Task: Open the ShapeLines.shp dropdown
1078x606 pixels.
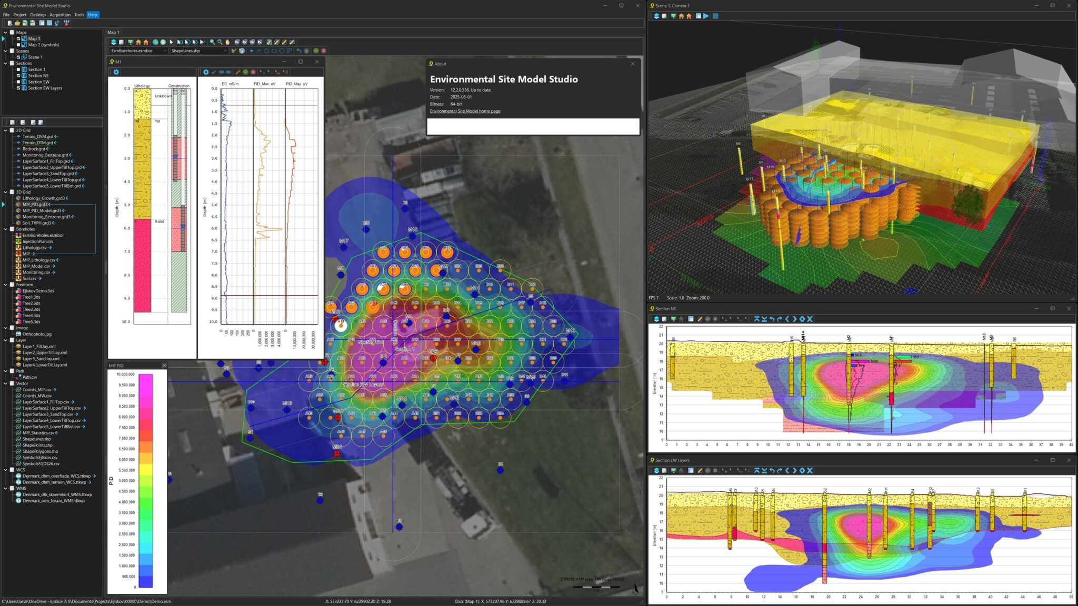Action: [x=225, y=51]
